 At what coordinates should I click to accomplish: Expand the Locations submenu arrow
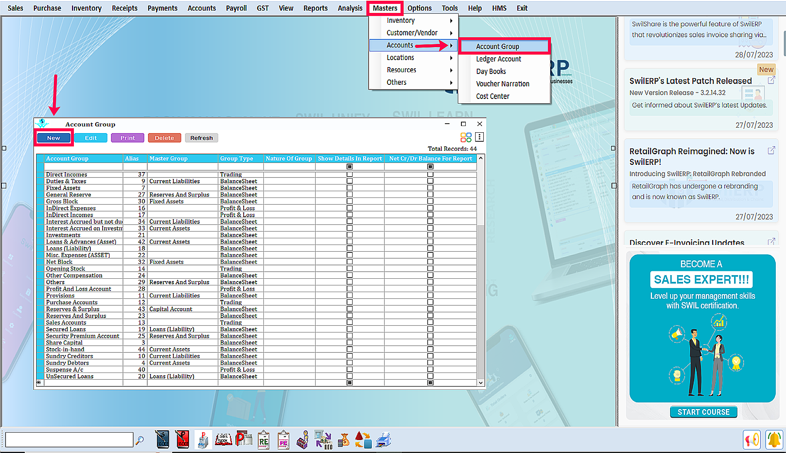pos(451,58)
